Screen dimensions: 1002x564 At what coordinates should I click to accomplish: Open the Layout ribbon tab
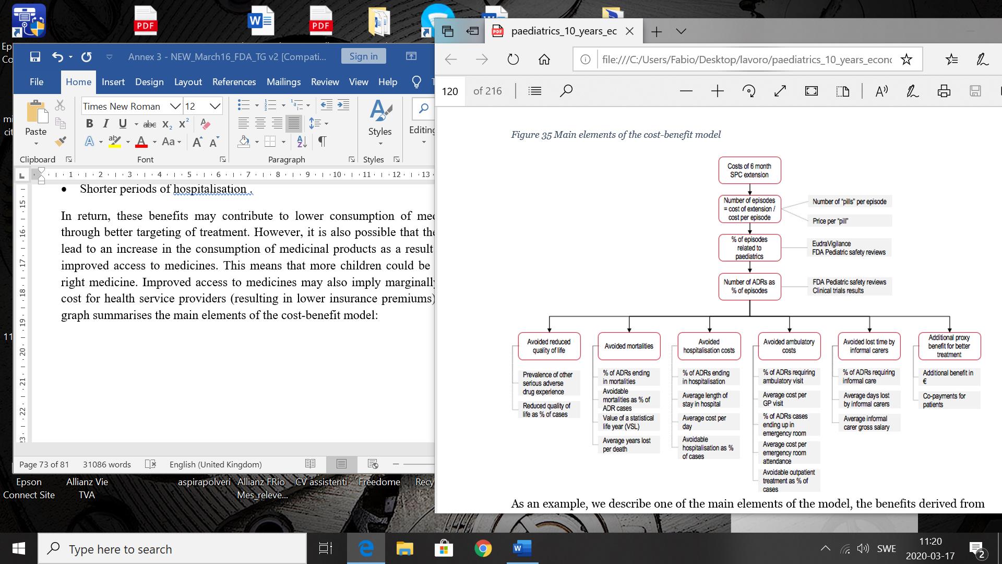188,82
